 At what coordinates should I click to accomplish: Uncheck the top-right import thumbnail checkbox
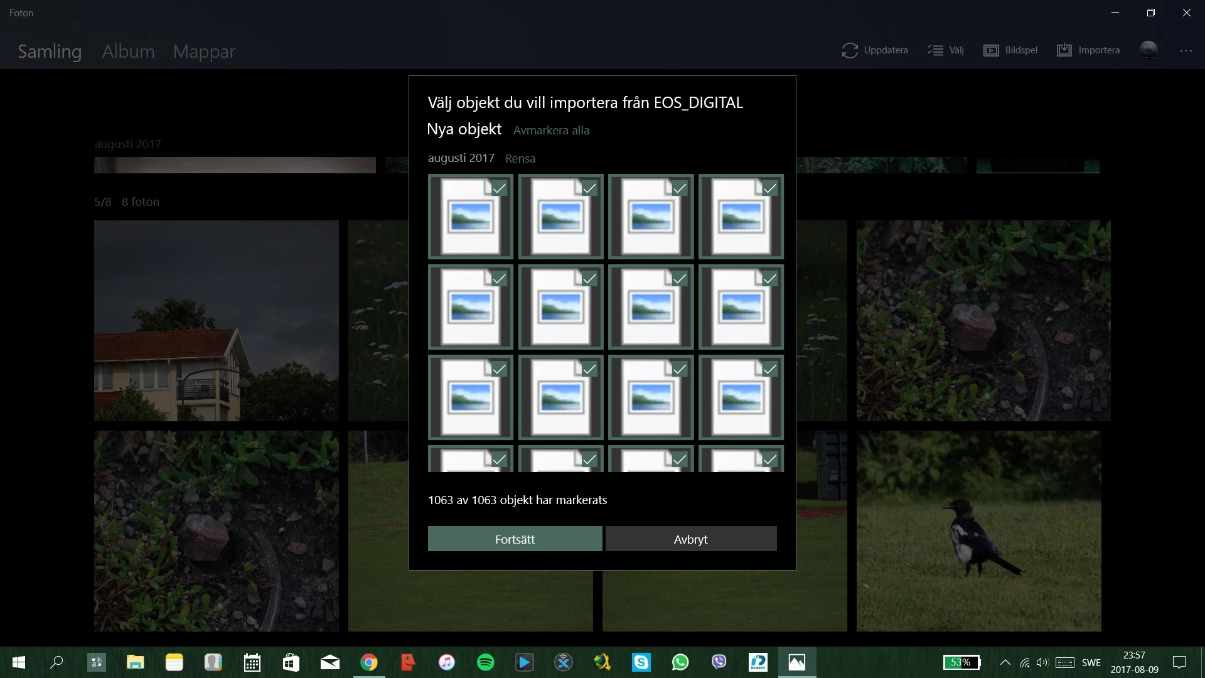[x=770, y=188]
